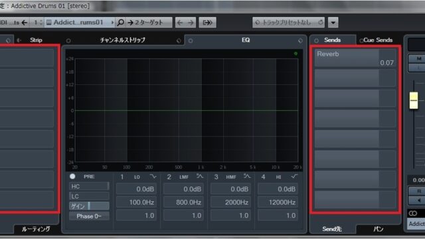Enable EQ band 4 HI
This screenshot has width=425, height=239.
(x=263, y=177)
